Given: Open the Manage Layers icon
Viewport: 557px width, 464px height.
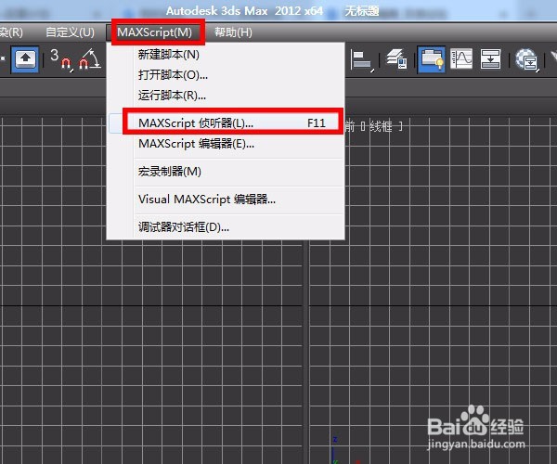Looking at the screenshot, I should [396, 59].
